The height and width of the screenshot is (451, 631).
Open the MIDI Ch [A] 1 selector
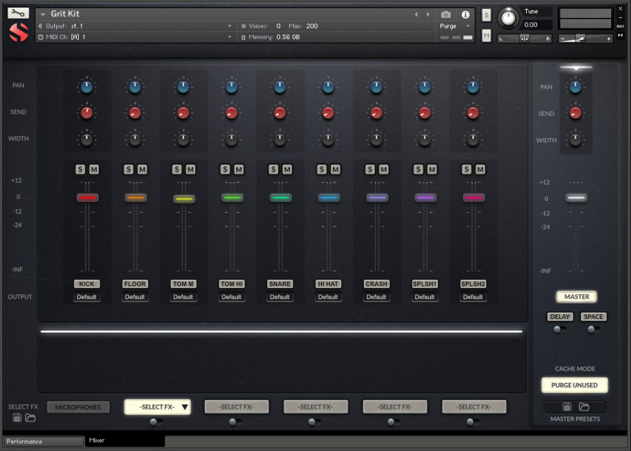tap(135, 37)
